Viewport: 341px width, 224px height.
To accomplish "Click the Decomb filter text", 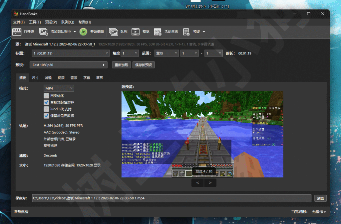I will click(51, 156).
